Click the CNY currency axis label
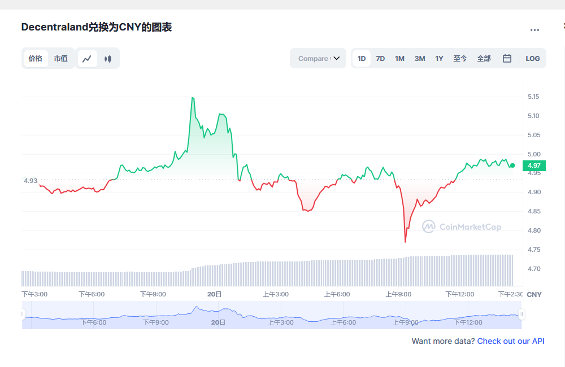 coord(534,295)
